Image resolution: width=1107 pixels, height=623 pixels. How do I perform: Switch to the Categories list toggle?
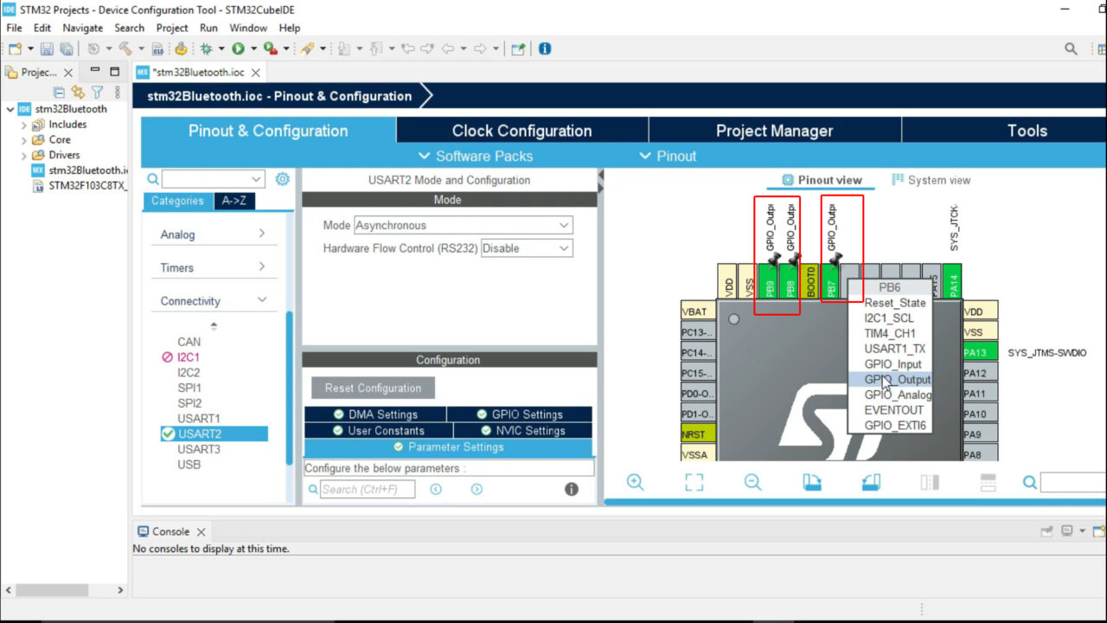[177, 201]
